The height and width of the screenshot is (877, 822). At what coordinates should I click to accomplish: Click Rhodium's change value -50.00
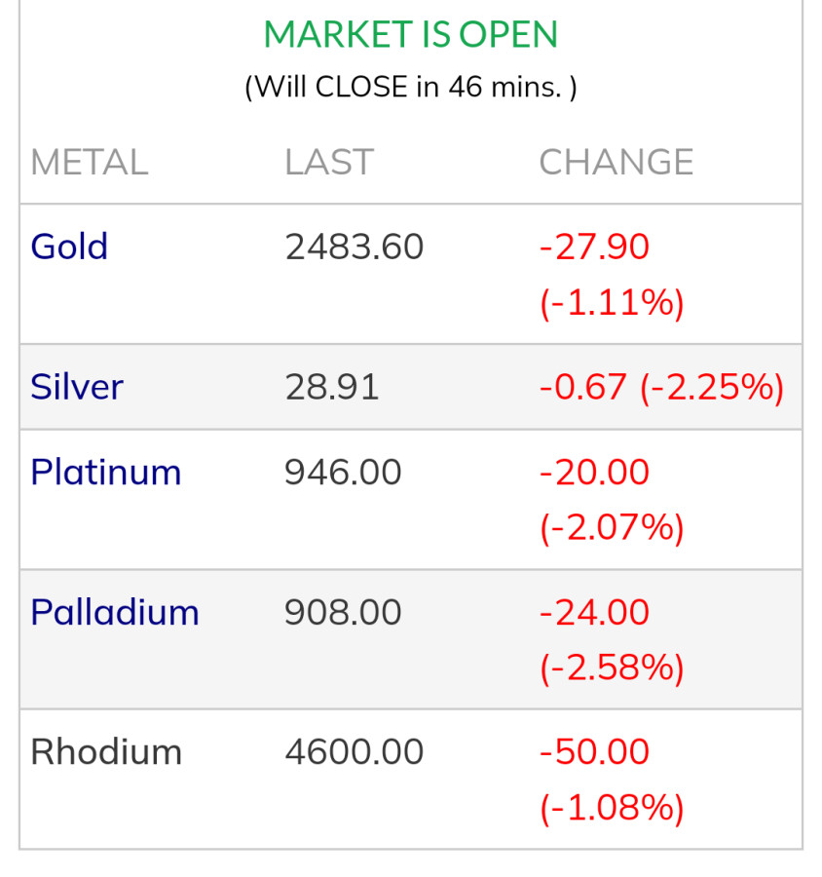[x=594, y=752]
